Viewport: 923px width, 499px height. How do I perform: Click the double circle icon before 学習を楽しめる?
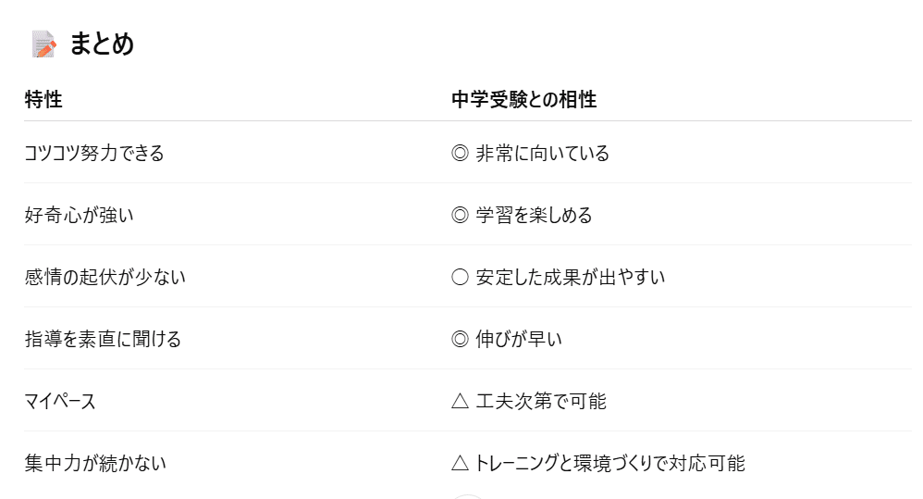(x=460, y=215)
